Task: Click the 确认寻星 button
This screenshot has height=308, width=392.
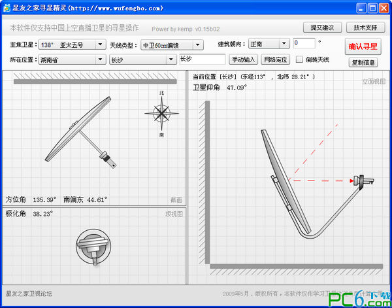Action: [x=363, y=46]
